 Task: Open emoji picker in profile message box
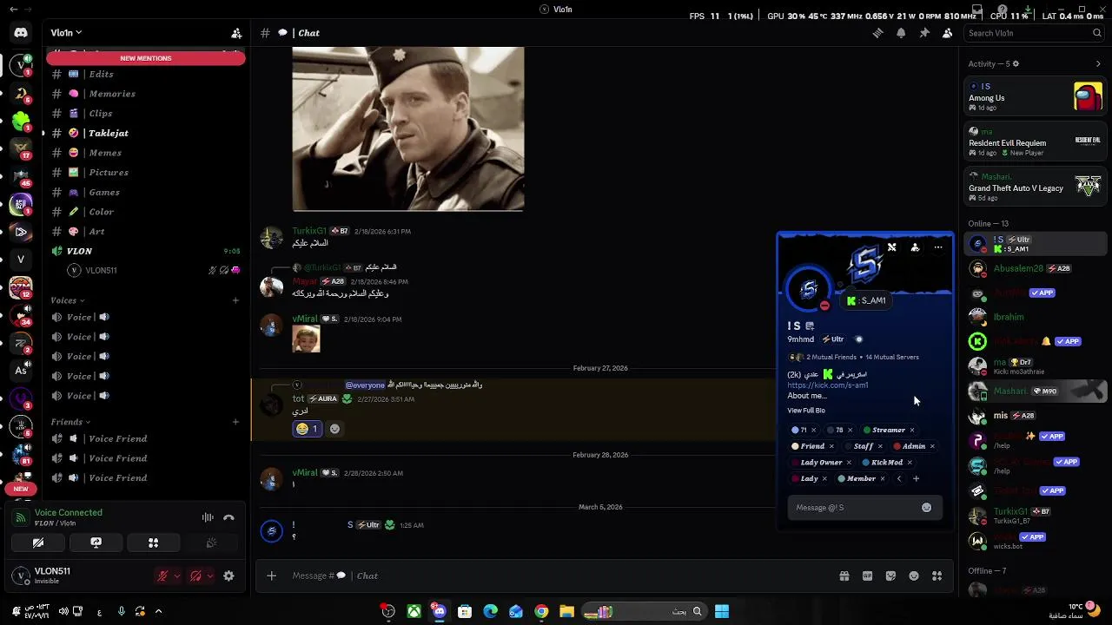926,508
